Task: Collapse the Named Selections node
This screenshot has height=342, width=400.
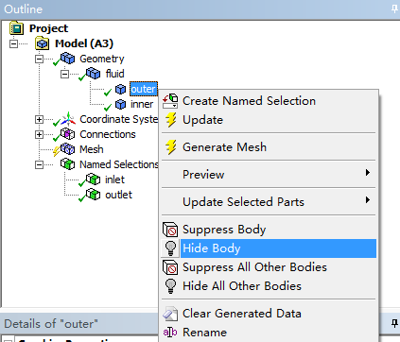Action: [39, 164]
